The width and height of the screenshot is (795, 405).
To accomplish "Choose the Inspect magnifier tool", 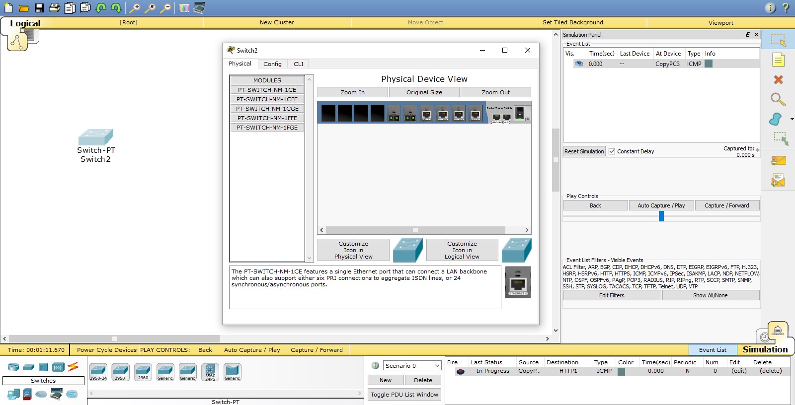I will [778, 99].
